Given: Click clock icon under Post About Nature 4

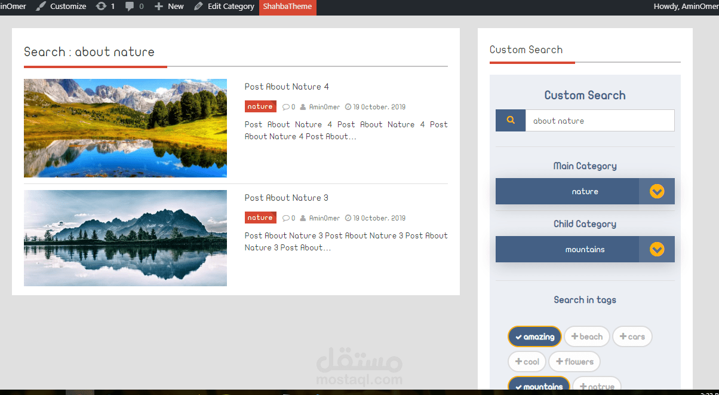Looking at the screenshot, I should pos(348,107).
